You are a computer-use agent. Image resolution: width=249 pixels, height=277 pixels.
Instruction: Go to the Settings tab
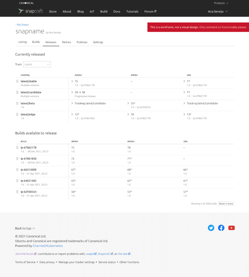tap(98, 42)
